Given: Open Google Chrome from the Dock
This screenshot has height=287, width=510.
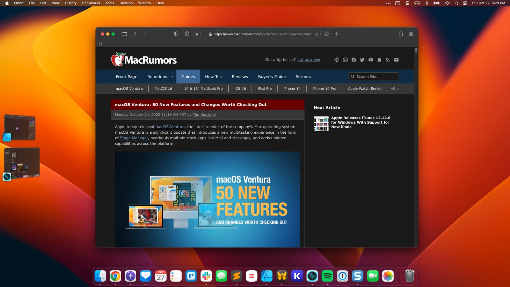Looking at the screenshot, I should [x=115, y=276].
